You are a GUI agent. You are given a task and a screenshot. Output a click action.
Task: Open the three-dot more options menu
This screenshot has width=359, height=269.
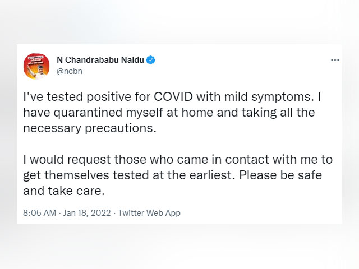point(335,60)
